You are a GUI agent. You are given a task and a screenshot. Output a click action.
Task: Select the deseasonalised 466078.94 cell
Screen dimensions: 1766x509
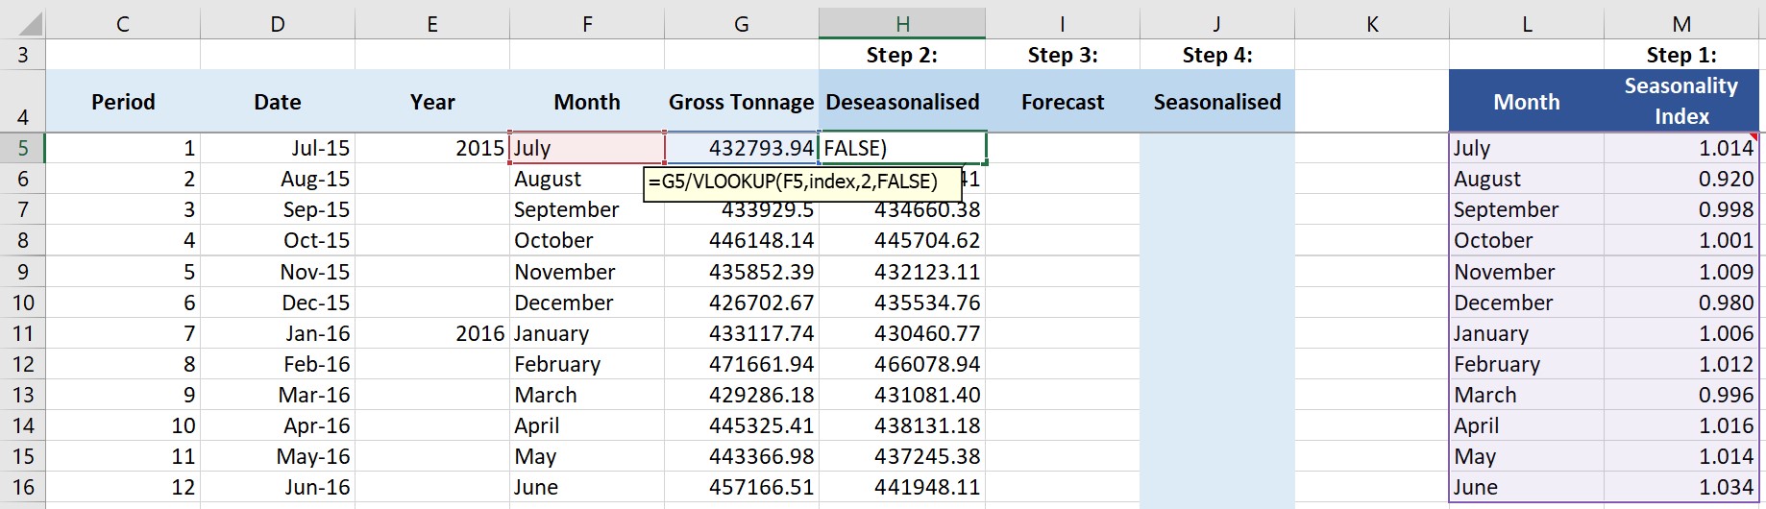click(902, 364)
